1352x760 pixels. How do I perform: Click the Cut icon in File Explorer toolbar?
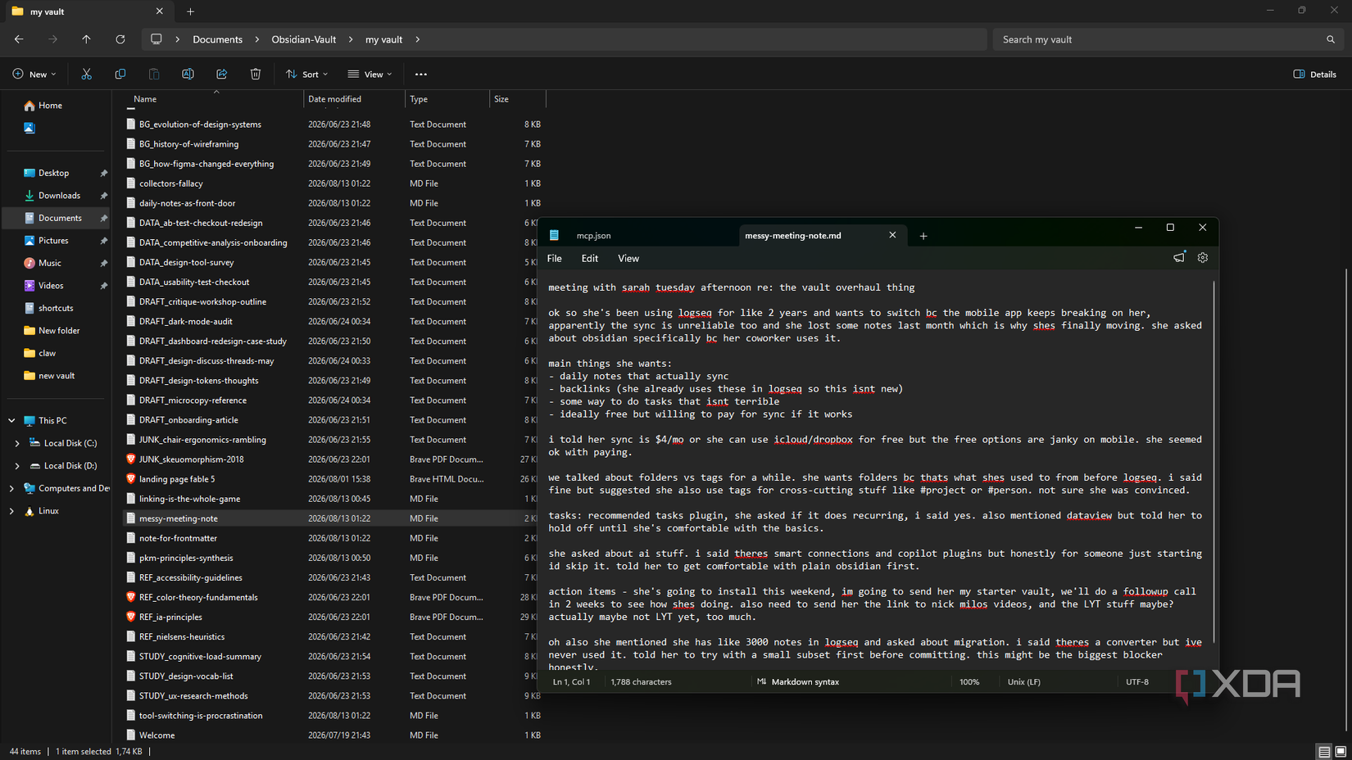coord(86,74)
